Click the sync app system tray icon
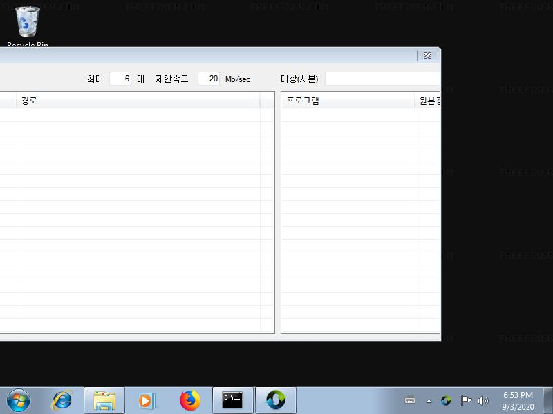Viewport: 553px width, 414px height. click(446, 401)
